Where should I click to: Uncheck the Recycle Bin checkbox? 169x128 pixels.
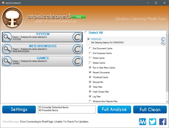90,82
